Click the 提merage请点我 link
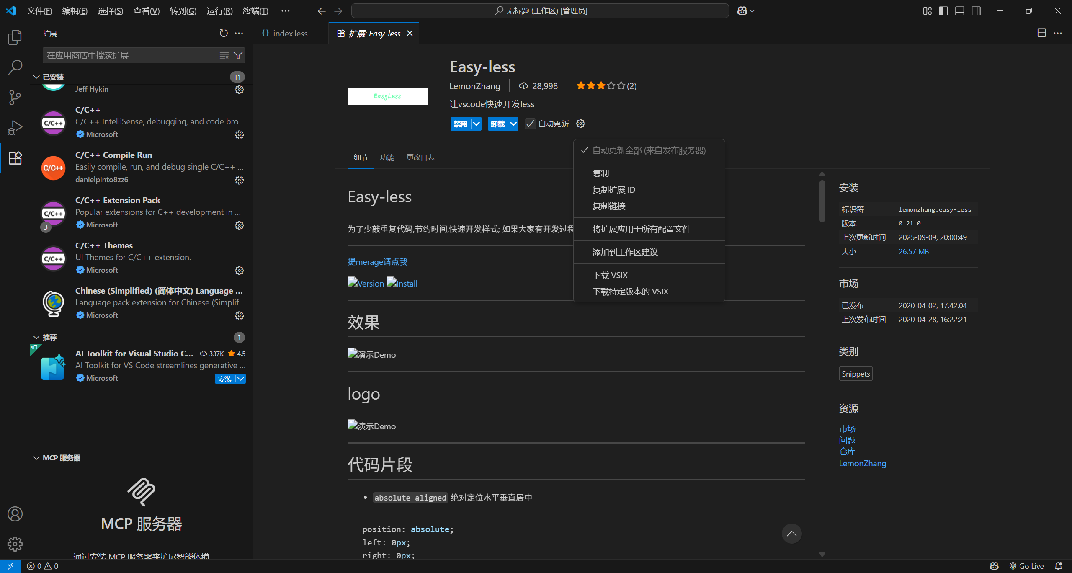Viewport: 1072px width, 573px height. 377,262
